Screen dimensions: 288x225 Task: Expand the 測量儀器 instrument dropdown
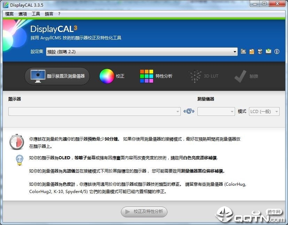[216, 112]
